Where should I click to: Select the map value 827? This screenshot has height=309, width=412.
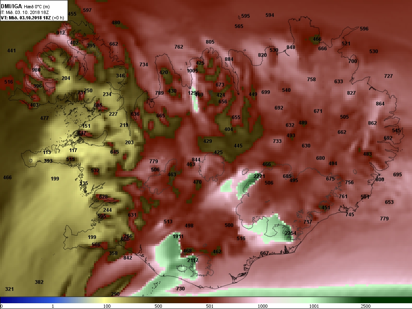(351, 93)
